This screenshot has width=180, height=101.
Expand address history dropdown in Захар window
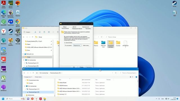[98, 37]
